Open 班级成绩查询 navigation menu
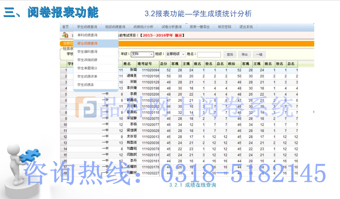The width and height of the screenshot is (340, 199). [x=115, y=27]
